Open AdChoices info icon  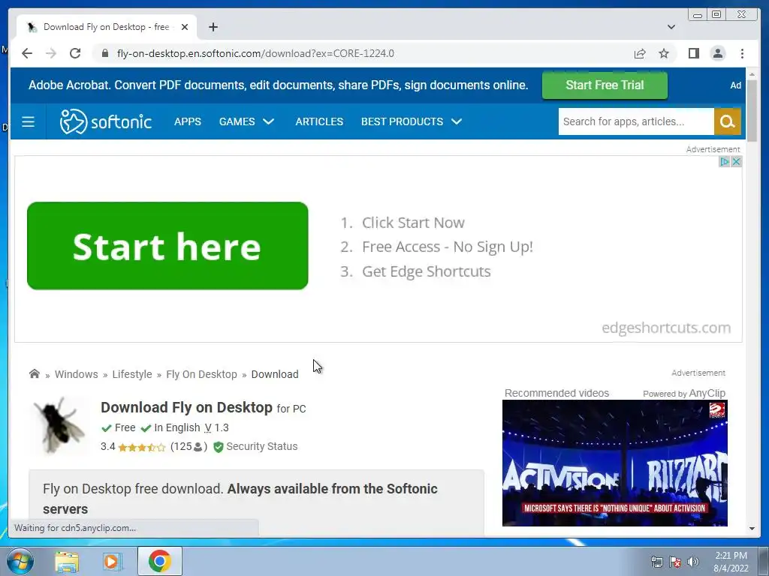[x=725, y=162]
